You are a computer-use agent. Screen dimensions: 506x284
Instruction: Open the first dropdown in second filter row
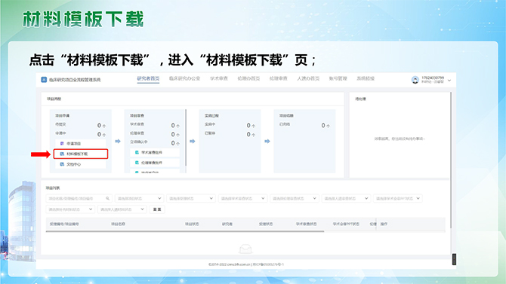point(70,209)
